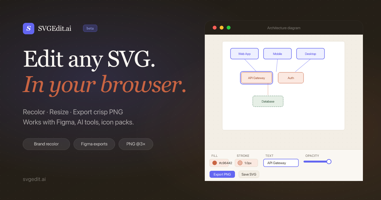Click the green maximize window dot
The image size is (381, 200).
click(x=229, y=28)
